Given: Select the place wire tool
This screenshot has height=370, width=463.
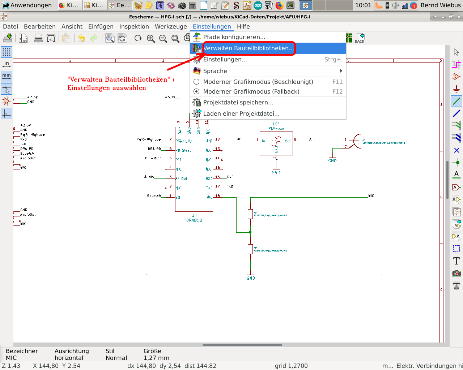Looking at the screenshot, I should [x=456, y=102].
